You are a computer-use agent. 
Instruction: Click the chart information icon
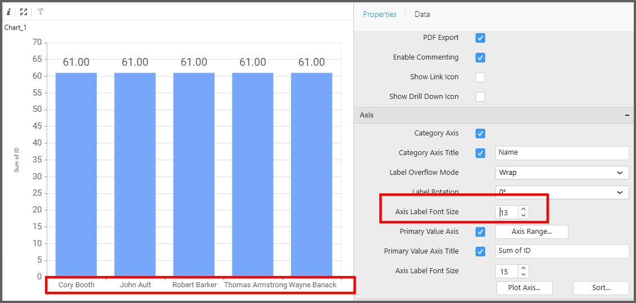[8, 11]
